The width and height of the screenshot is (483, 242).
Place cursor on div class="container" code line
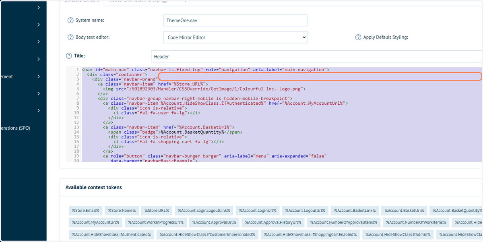(117, 74)
